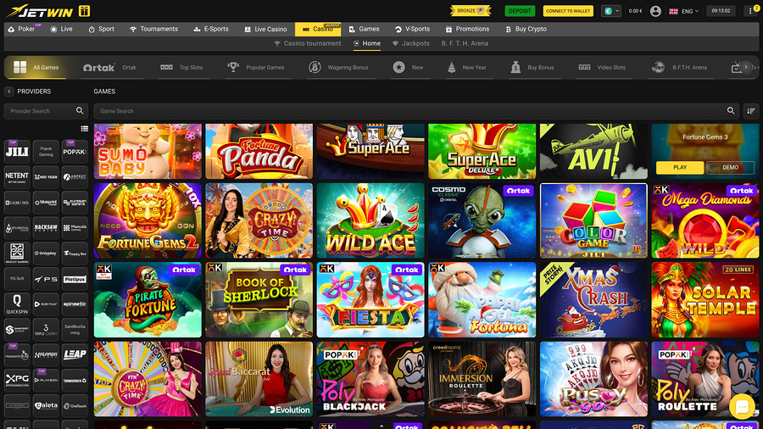Screen dimensions: 763x429
Task: Open the three-dot more options menu
Action: [751, 11]
